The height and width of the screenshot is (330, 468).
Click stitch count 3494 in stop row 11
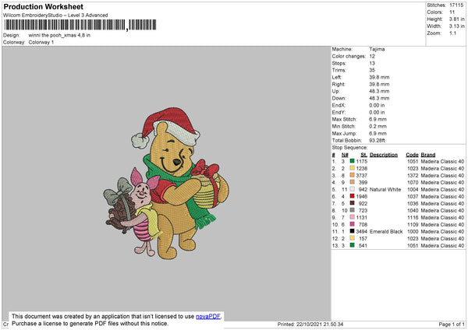tap(362, 231)
